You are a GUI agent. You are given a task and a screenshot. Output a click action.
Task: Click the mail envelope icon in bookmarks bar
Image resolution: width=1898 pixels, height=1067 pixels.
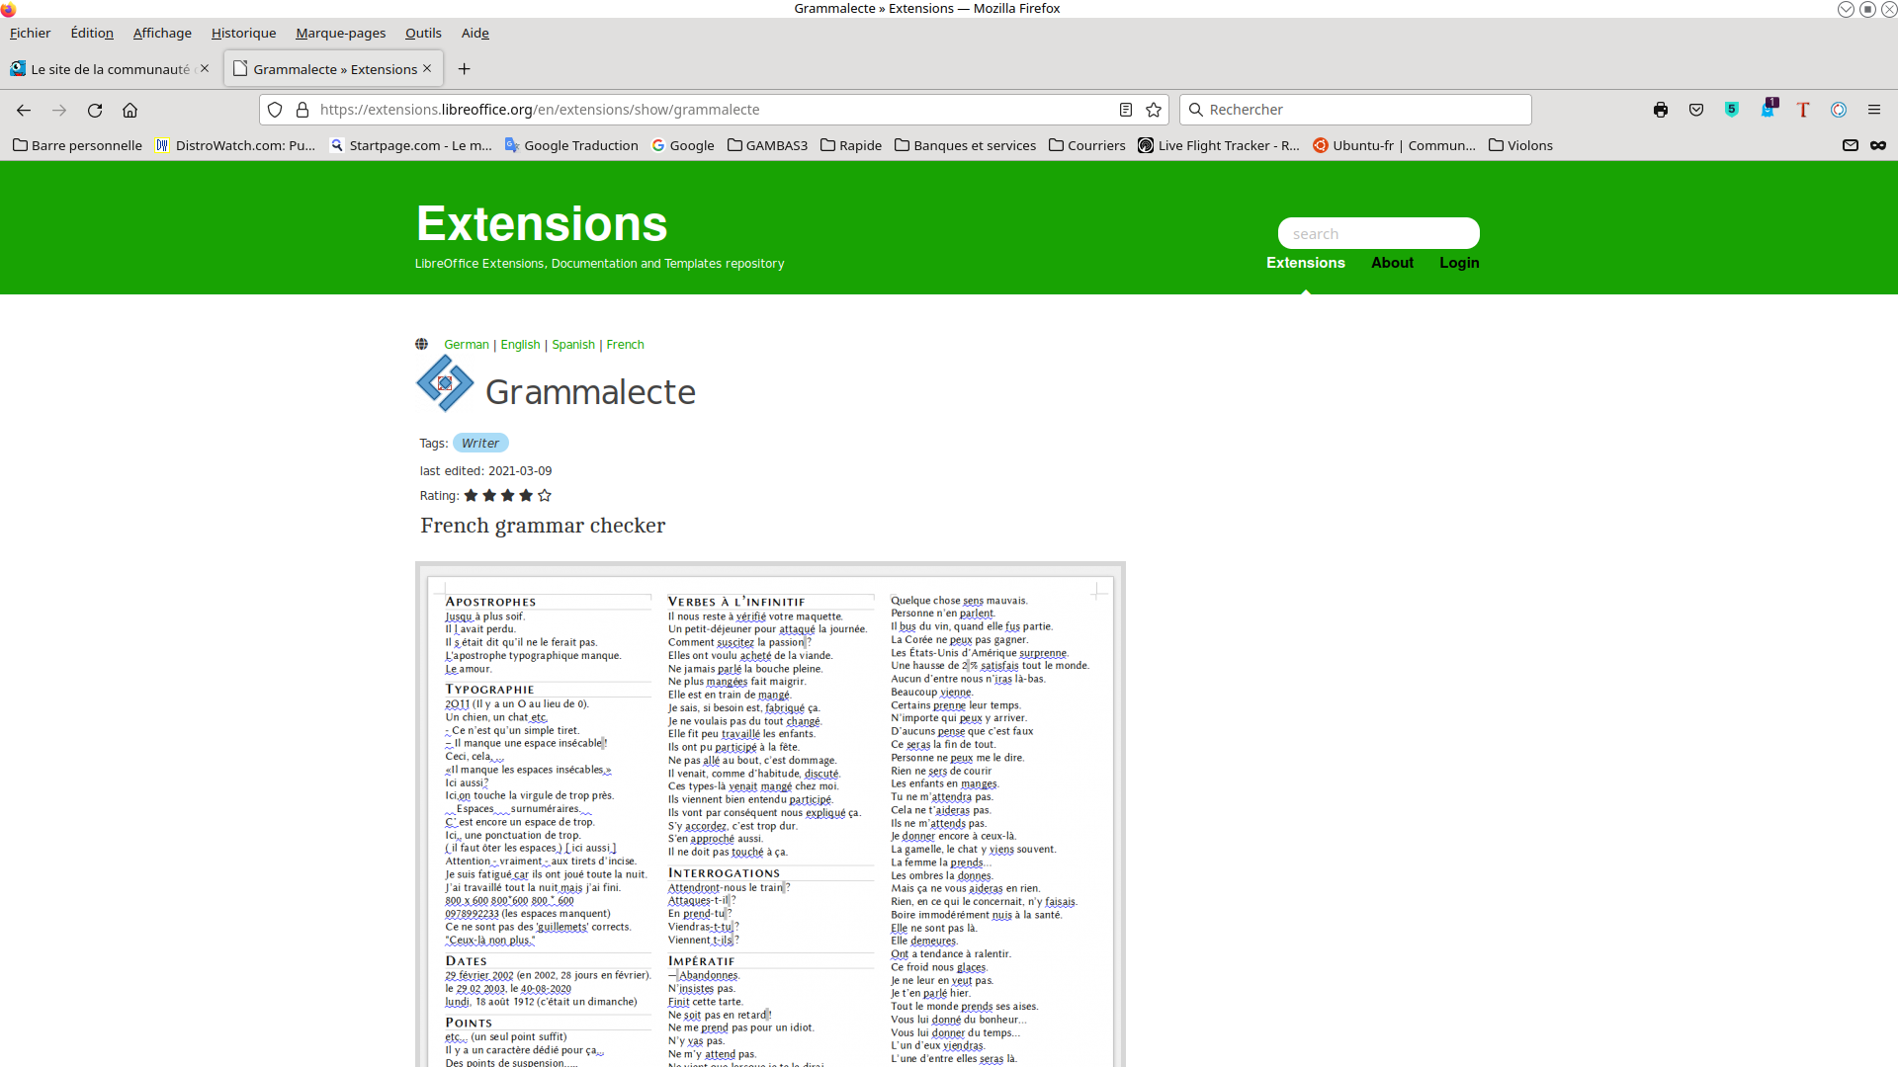coord(1851,145)
